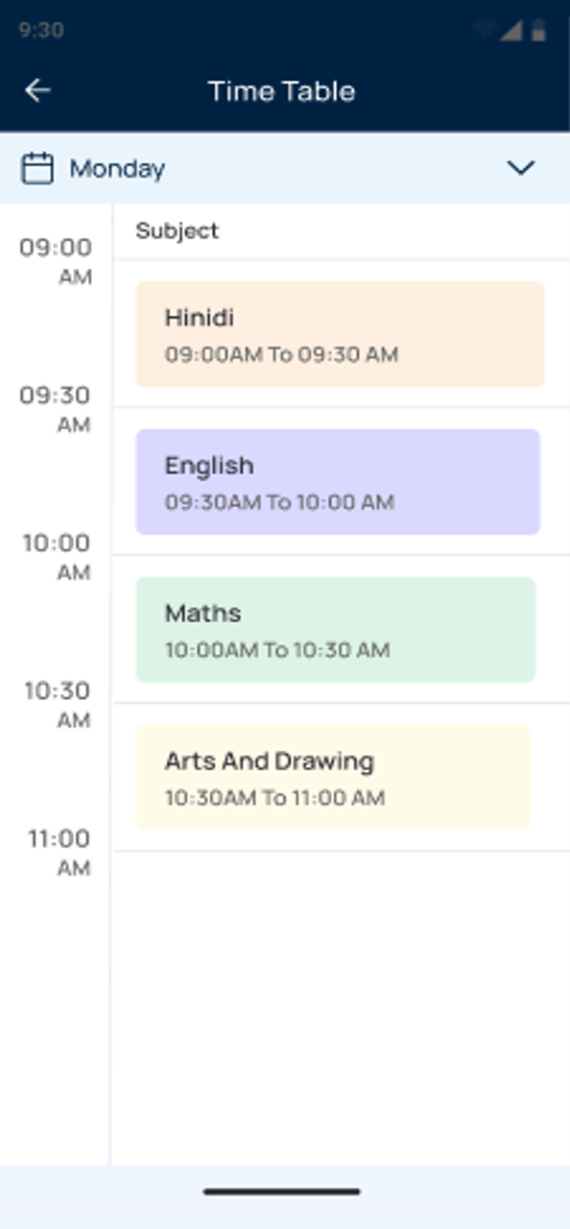The width and height of the screenshot is (570, 1229).
Task: Tap the battery icon in status bar
Action: click(x=538, y=30)
